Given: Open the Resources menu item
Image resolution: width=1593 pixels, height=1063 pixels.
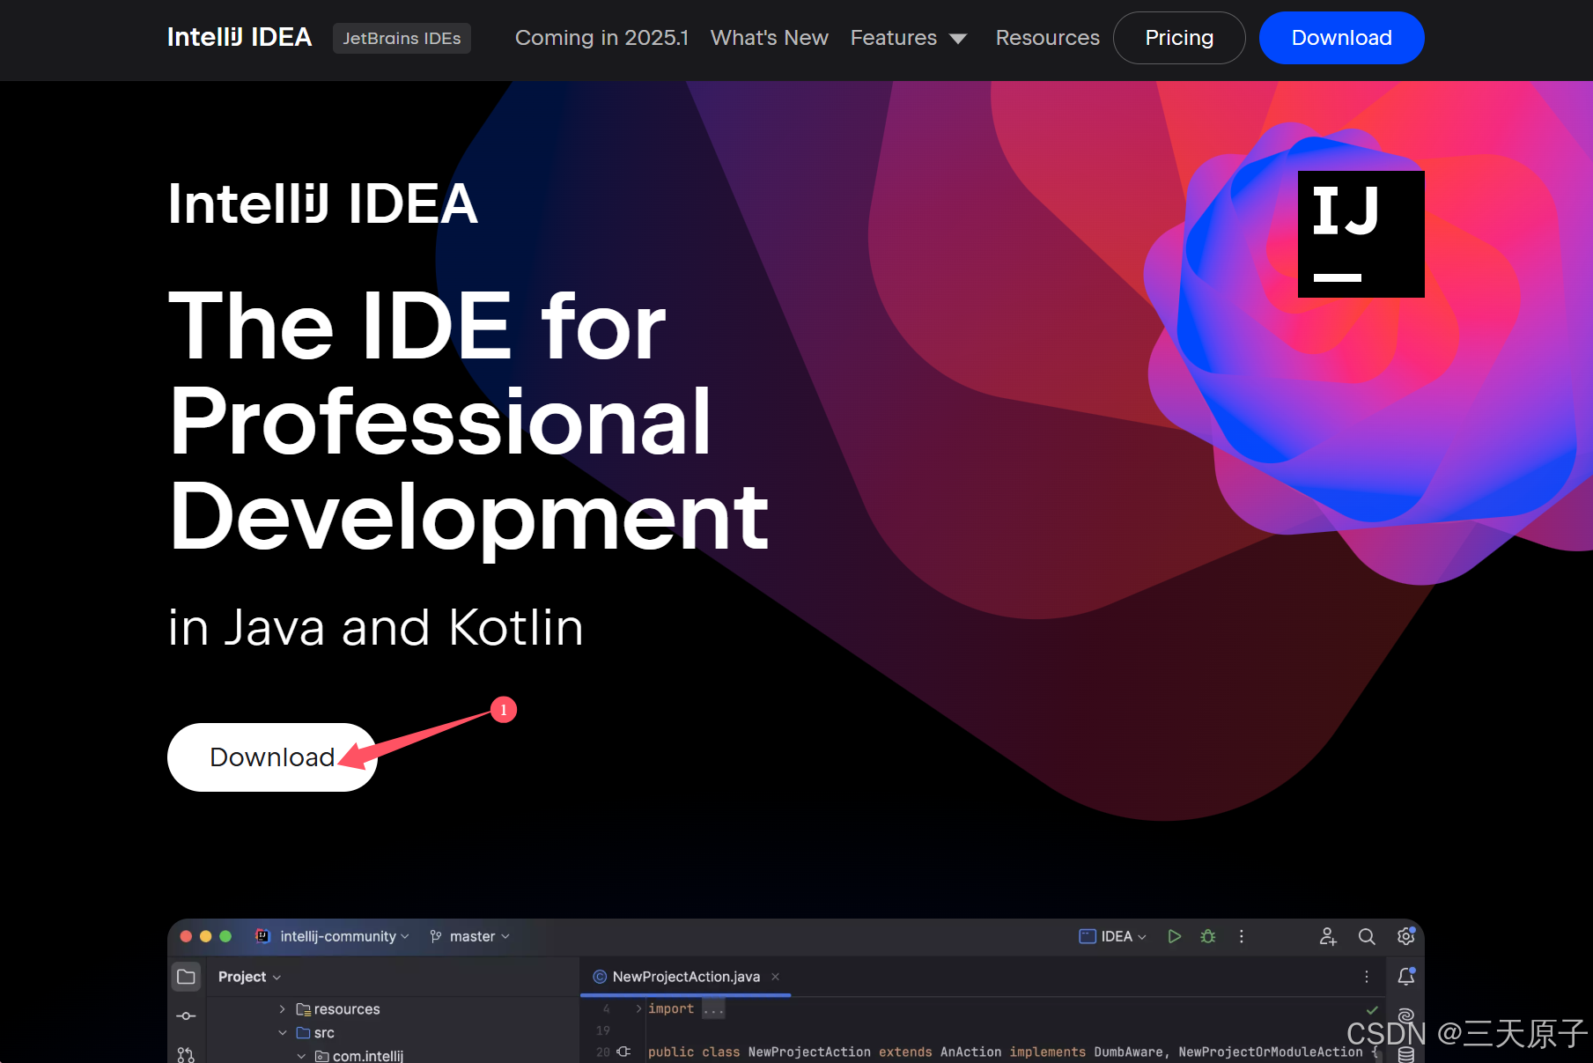Looking at the screenshot, I should tap(1047, 38).
